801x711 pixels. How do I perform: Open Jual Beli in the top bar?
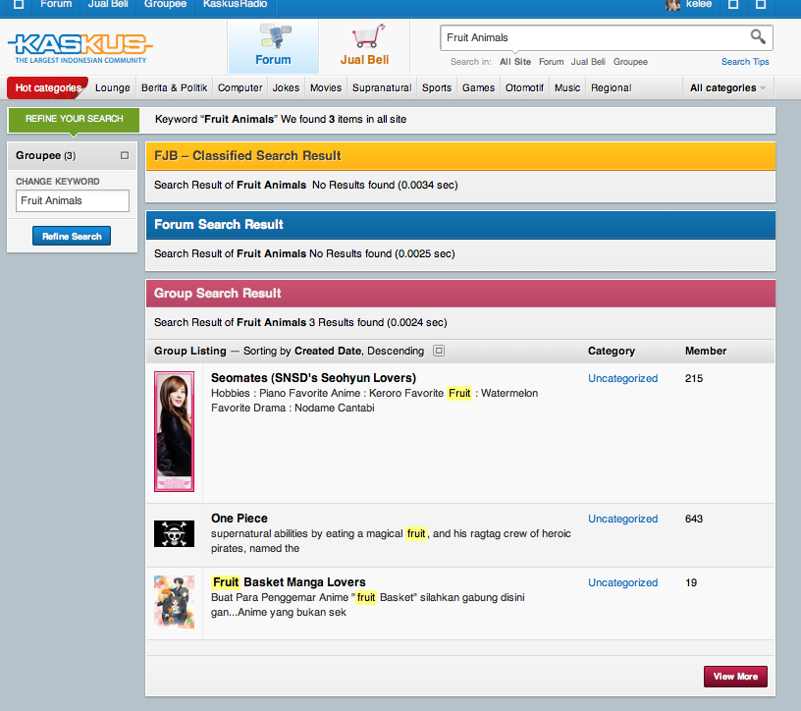tap(108, 4)
